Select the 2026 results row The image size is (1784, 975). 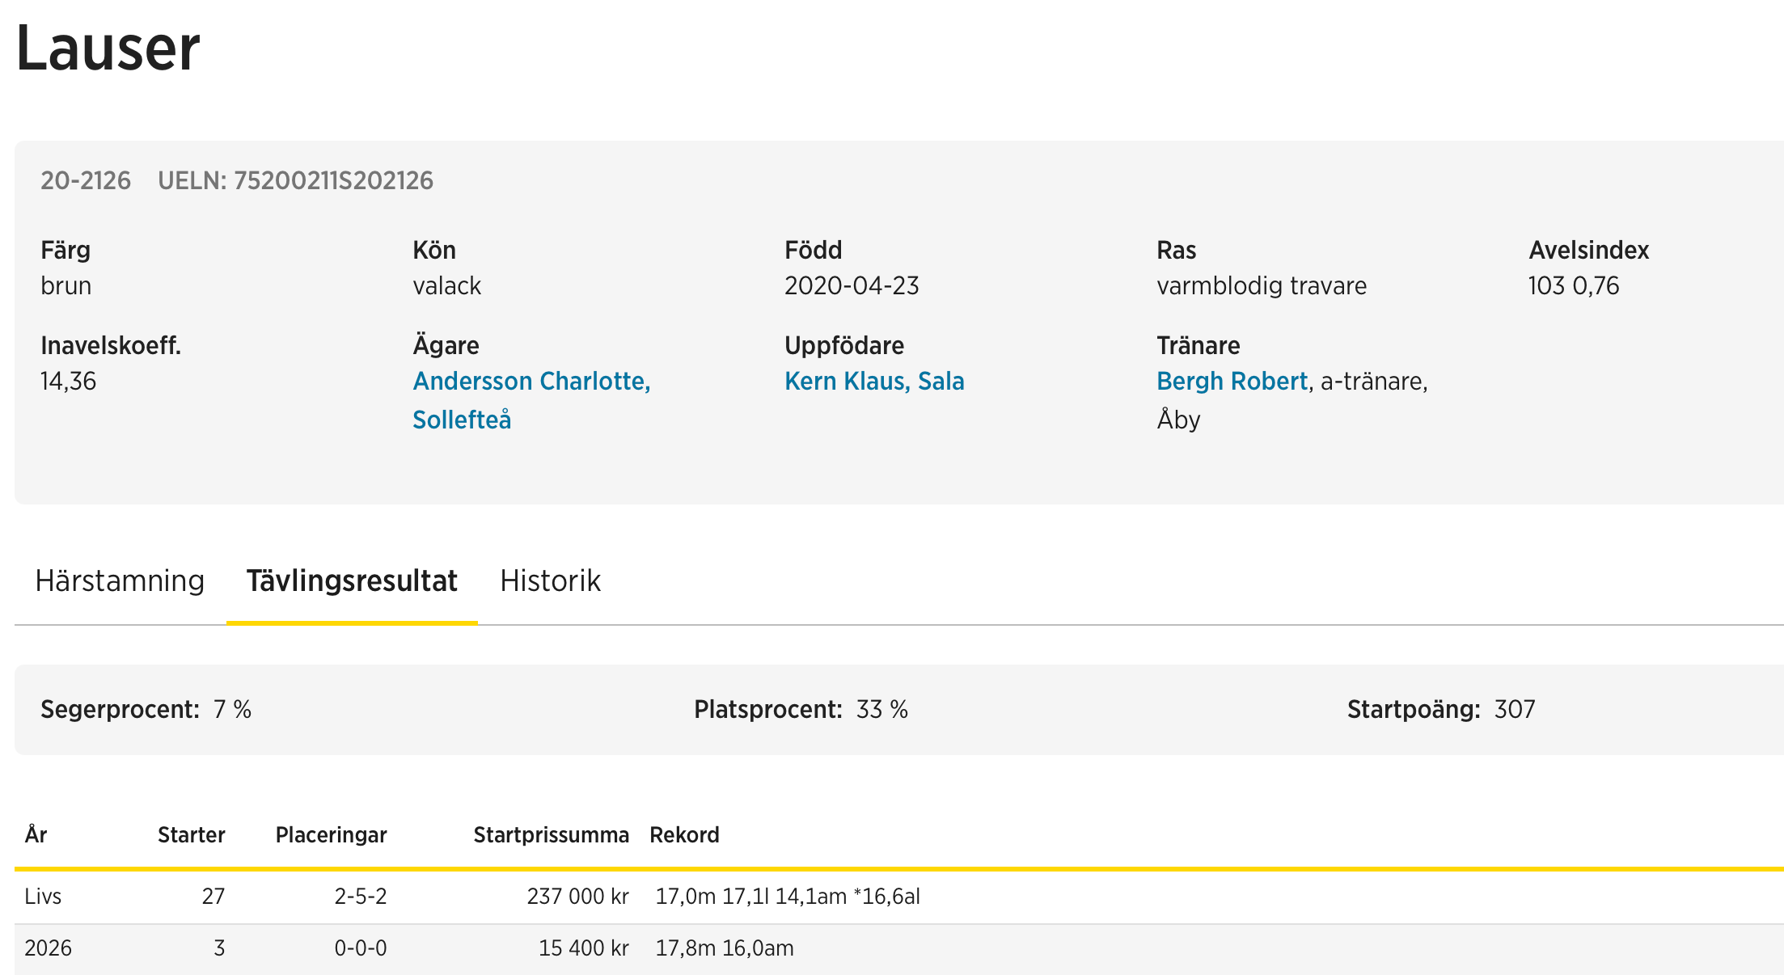(48, 948)
